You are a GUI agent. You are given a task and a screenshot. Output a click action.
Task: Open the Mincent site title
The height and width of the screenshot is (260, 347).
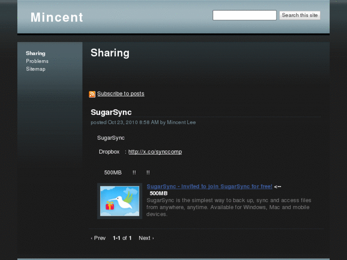pyautogui.click(x=57, y=17)
